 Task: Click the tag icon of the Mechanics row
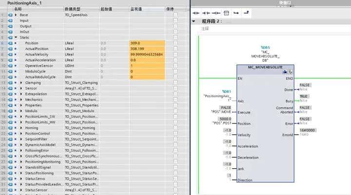click(x=10, y=100)
